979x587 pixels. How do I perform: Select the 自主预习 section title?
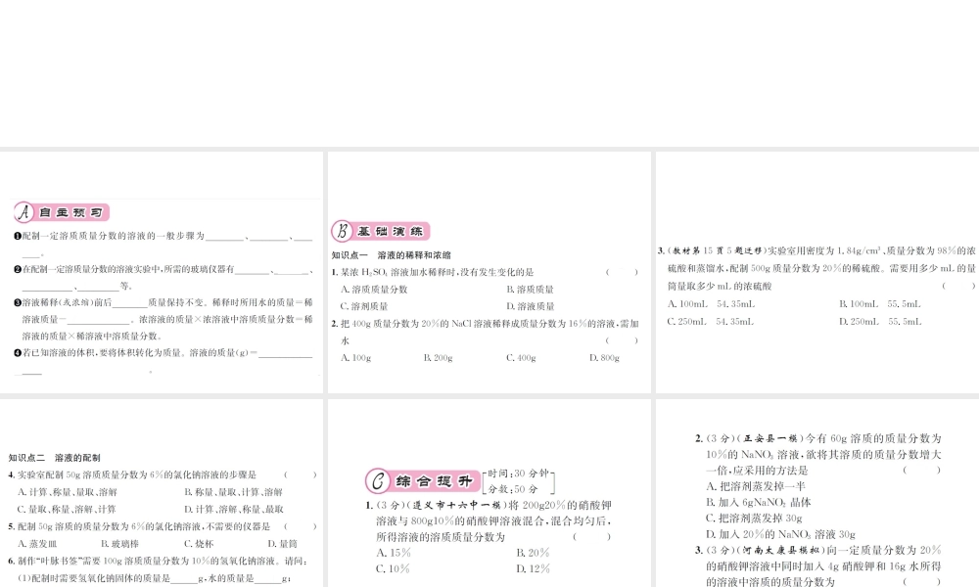coord(71,212)
